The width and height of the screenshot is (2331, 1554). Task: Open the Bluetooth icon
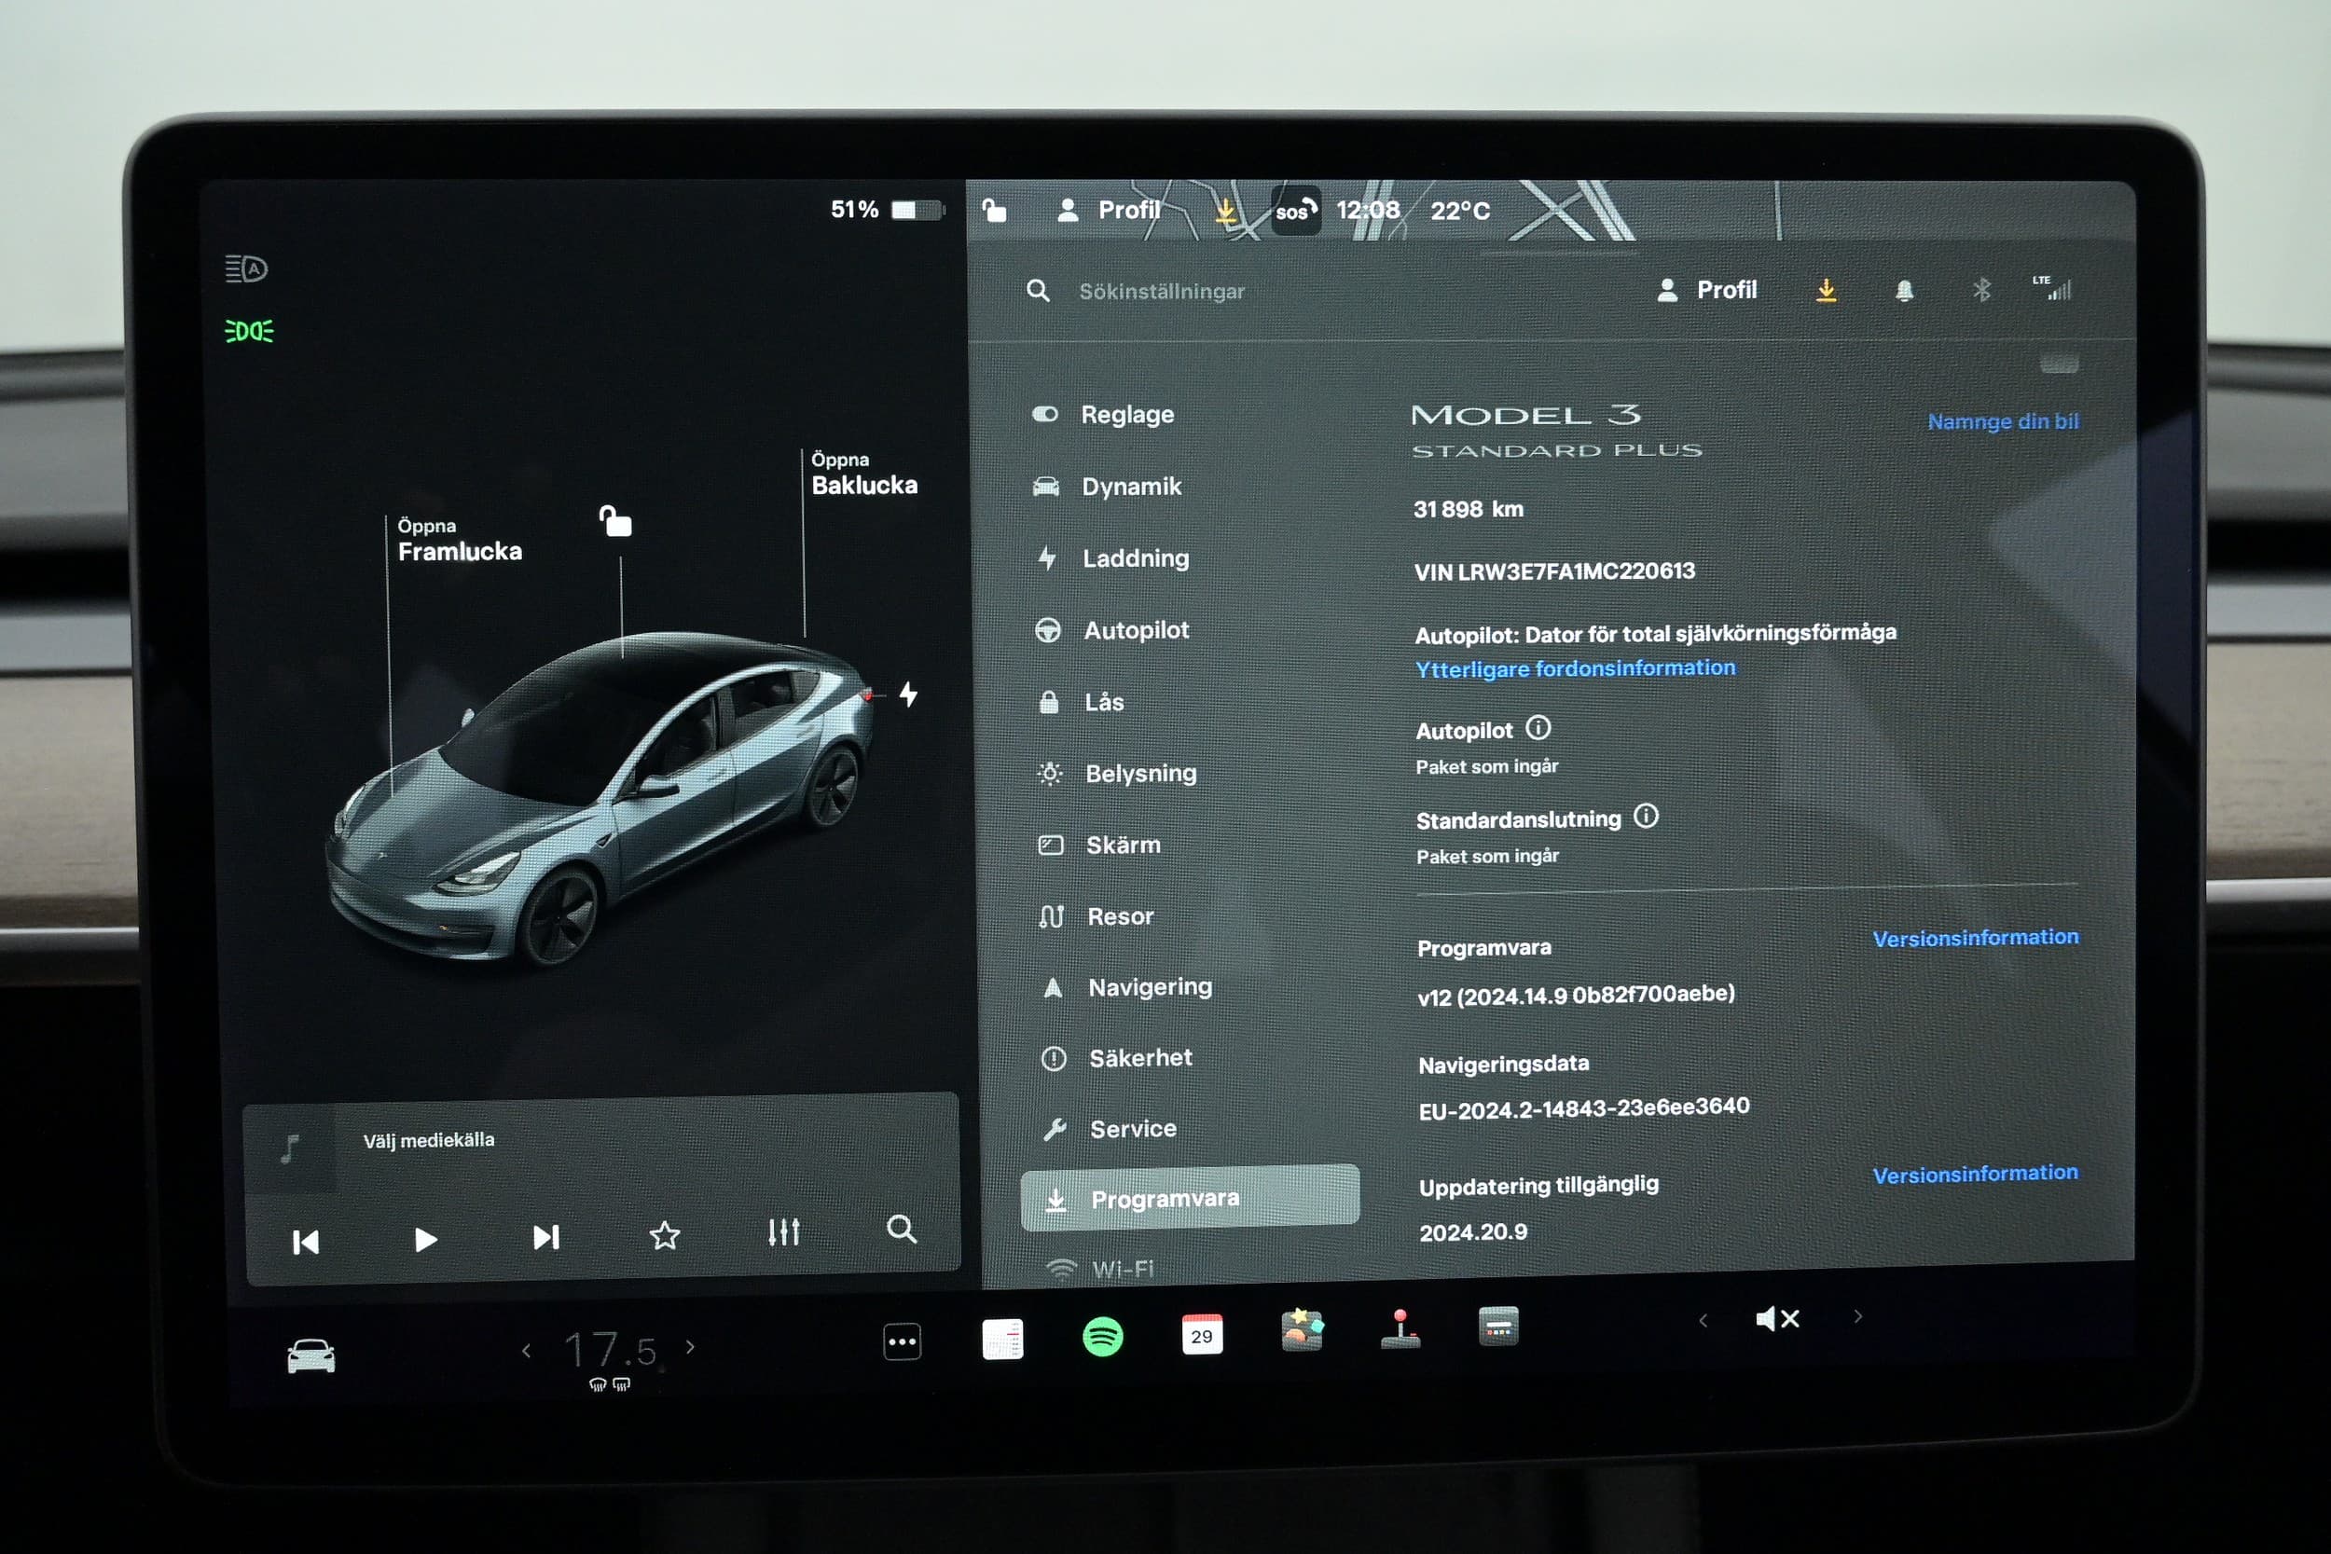point(1981,289)
